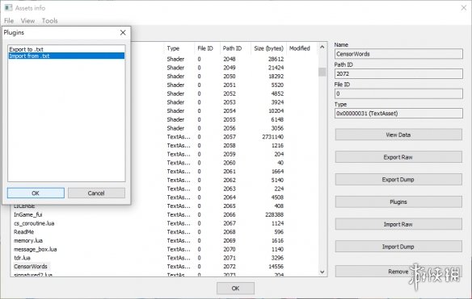Viewport: 472px width, 299px height.
Task: Click the asset list scroll down arrow
Action: coord(322,272)
